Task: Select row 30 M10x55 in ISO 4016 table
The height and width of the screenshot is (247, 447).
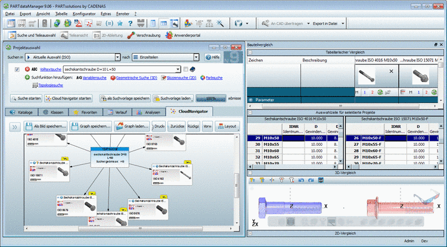Action: 293,144
